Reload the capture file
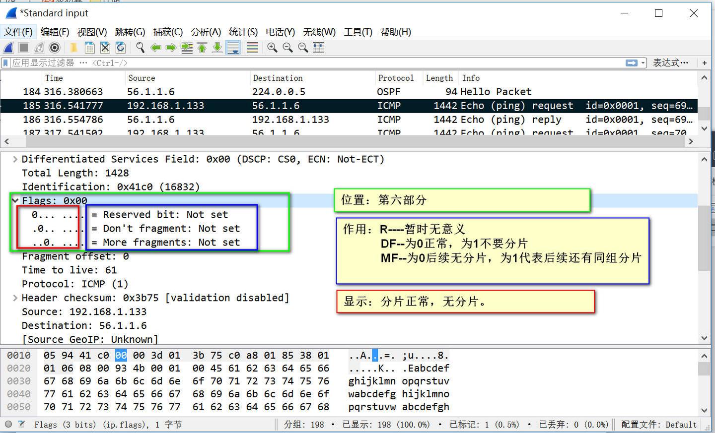Viewport: 715px width, 433px height. click(x=120, y=48)
